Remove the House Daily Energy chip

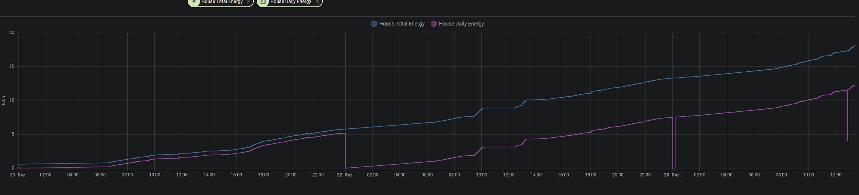pyautogui.click(x=317, y=2)
